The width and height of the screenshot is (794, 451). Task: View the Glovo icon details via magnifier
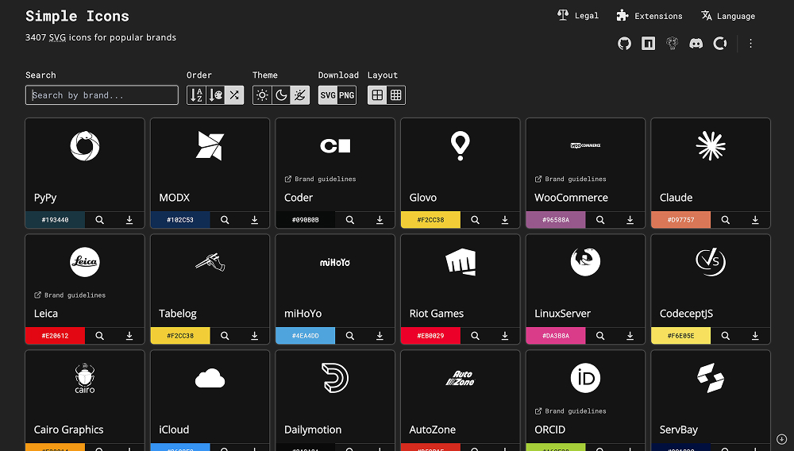tap(475, 220)
